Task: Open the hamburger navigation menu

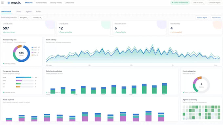Action: tap(2, 3)
